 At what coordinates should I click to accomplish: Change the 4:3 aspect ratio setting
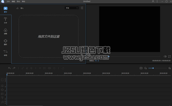point(97,61)
